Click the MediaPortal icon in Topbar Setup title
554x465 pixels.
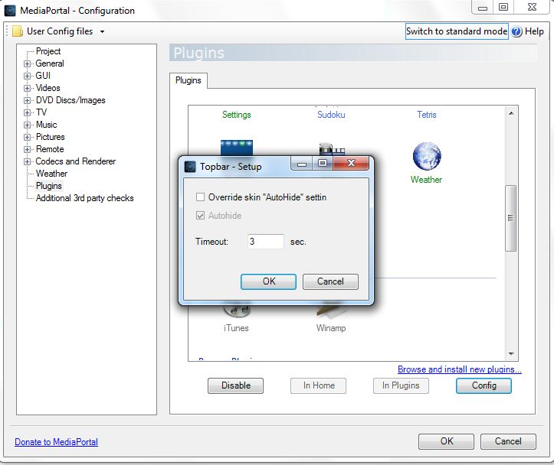190,167
